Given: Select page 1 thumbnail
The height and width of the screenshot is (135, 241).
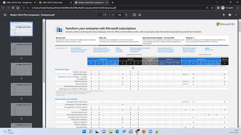Looking at the screenshot, I should [x=21, y=29].
